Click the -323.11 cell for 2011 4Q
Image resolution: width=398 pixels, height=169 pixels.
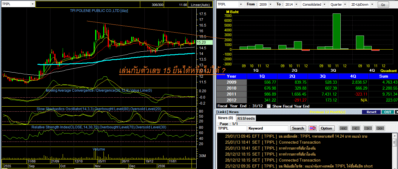(x=354, y=94)
